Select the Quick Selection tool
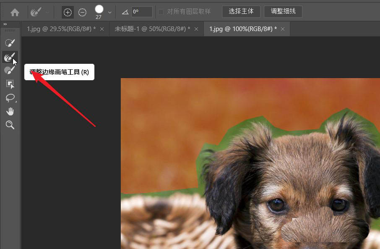380x249 pixels. 10,43
